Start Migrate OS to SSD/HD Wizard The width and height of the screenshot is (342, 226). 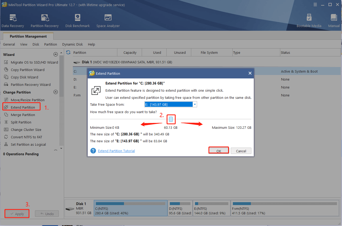point(31,62)
